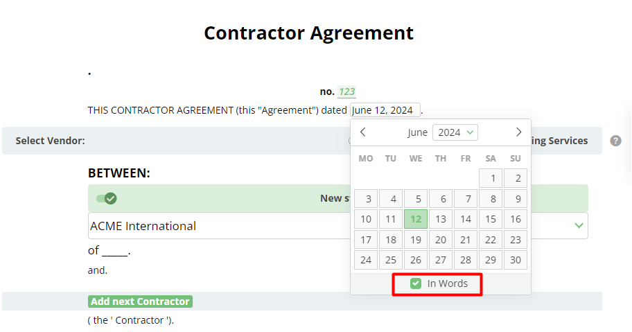This screenshot has width=632, height=332.
Task: Click Add next Contractor button
Action: click(x=140, y=302)
